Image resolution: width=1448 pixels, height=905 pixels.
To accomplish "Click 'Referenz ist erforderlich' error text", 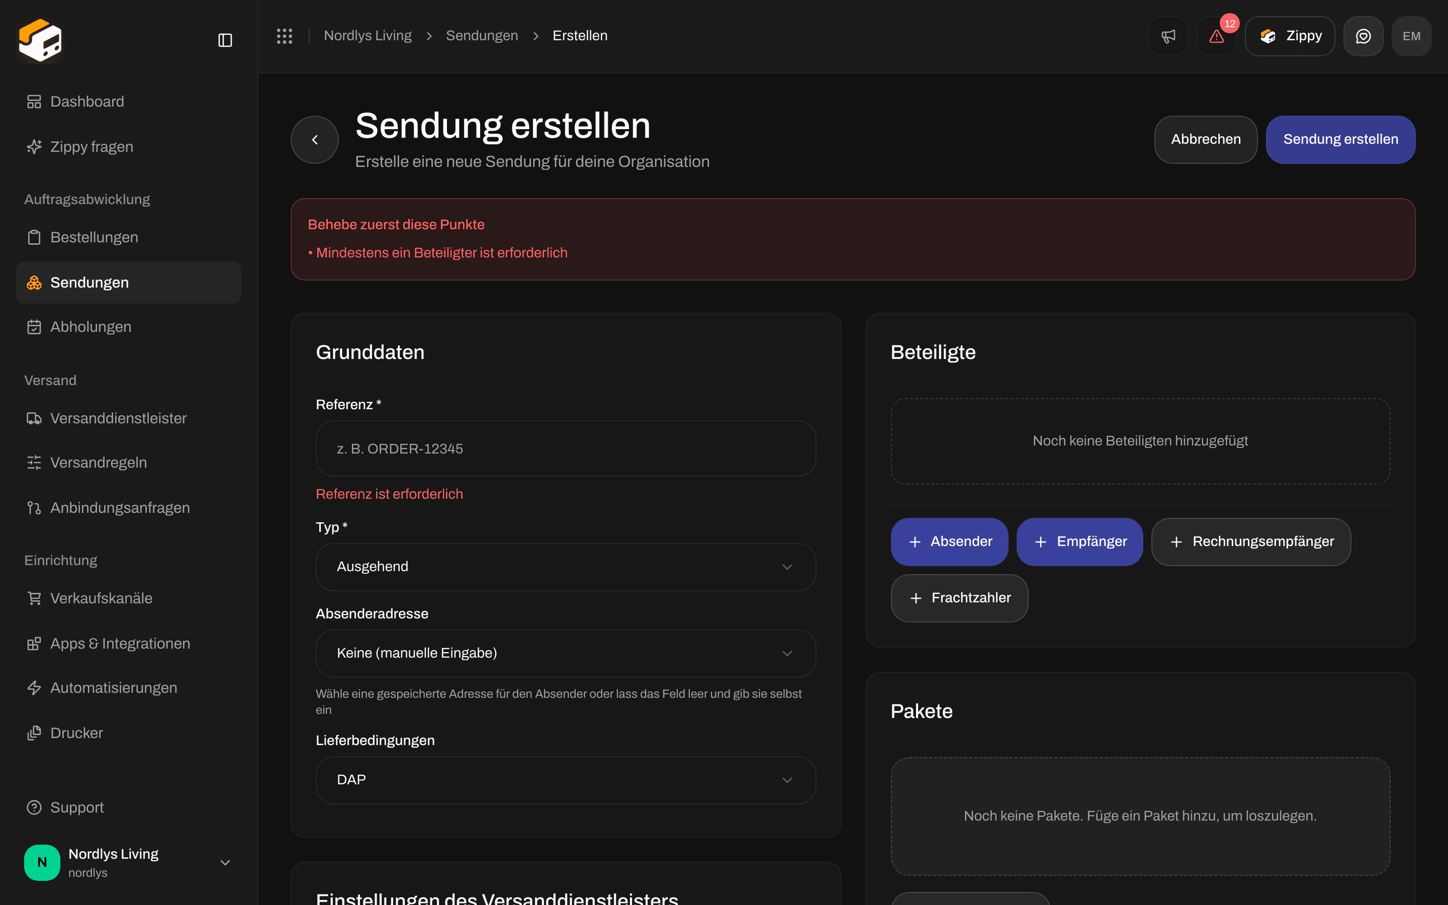I will click(389, 494).
